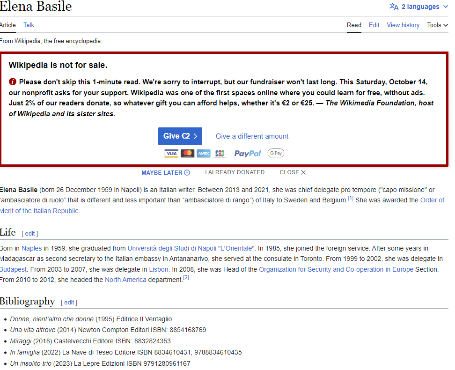
Task: Open the Lisbon link
Action: (x=158, y=269)
